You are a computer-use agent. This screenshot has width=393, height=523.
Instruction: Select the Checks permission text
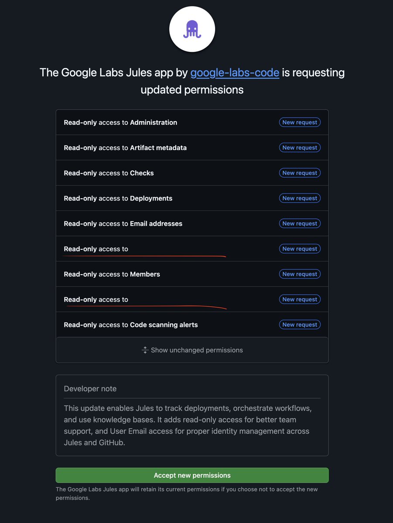click(x=109, y=173)
